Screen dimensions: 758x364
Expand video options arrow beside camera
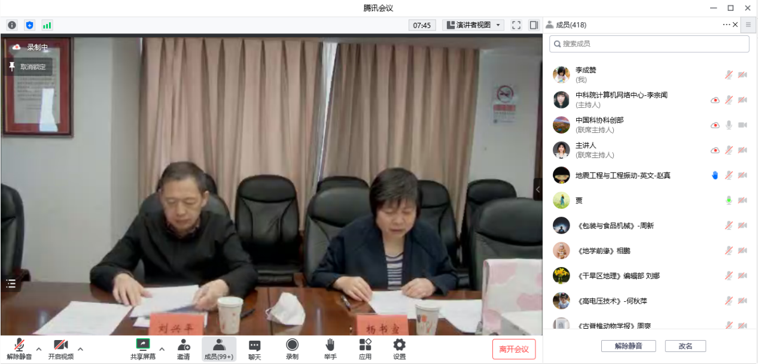pyautogui.click(x=80, y=349)
